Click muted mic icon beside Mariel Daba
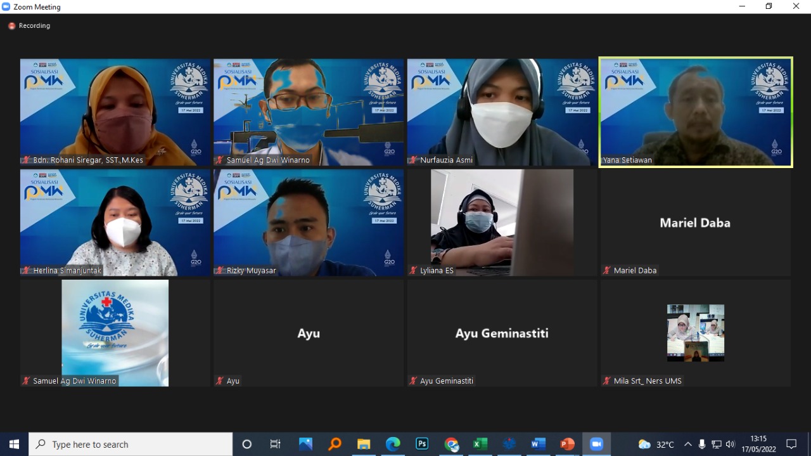The image size is (811, 456). [607, 271]
